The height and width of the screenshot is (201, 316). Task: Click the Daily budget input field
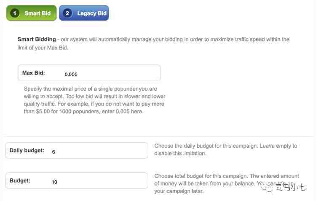77,150
